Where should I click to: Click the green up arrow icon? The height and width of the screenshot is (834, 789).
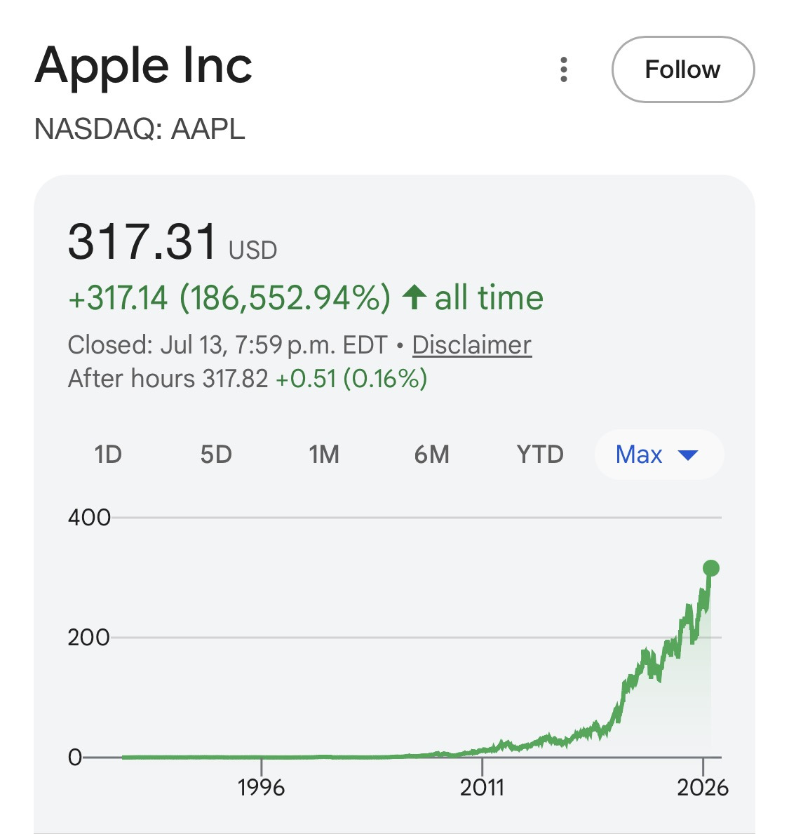tap(414, 297)
